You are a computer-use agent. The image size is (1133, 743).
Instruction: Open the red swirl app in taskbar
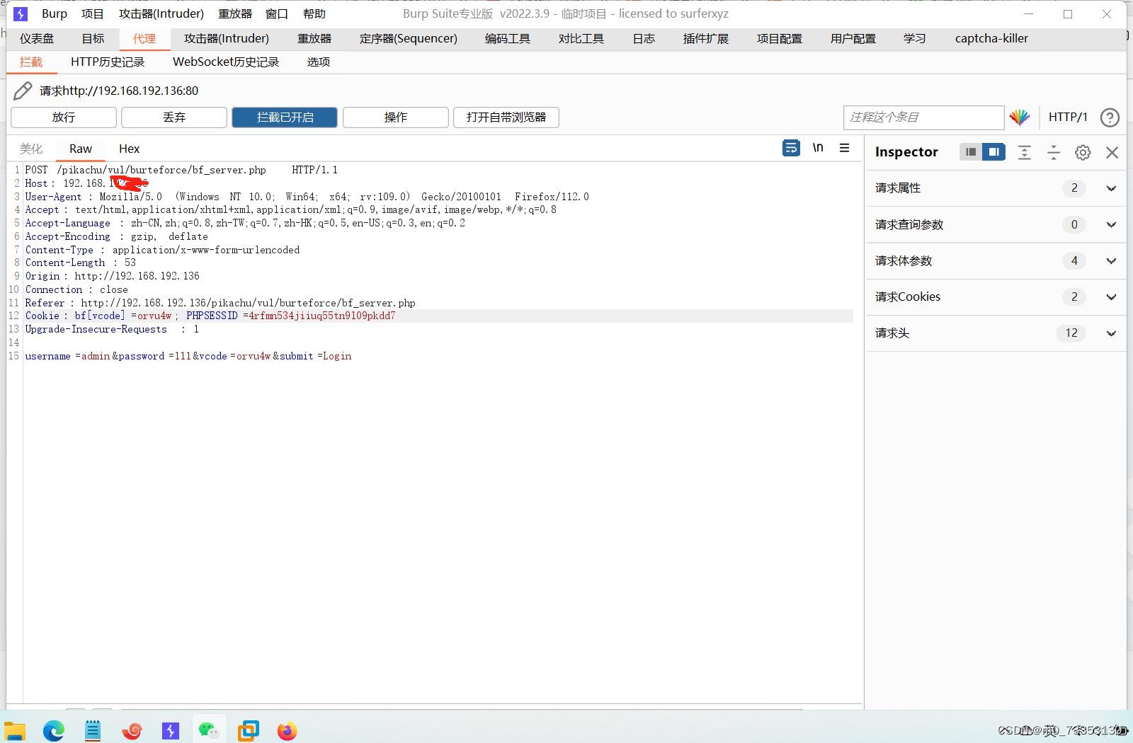coord(132,730)
